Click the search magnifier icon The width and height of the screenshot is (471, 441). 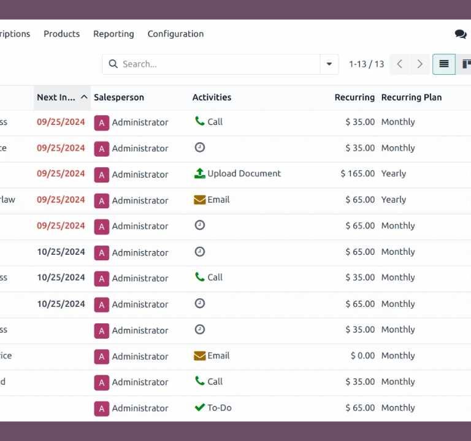click(x=113, y=64)
